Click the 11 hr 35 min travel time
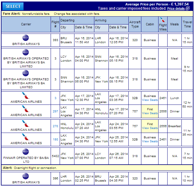This screenshot has height=187, width=195. click(x=187, y=133)
